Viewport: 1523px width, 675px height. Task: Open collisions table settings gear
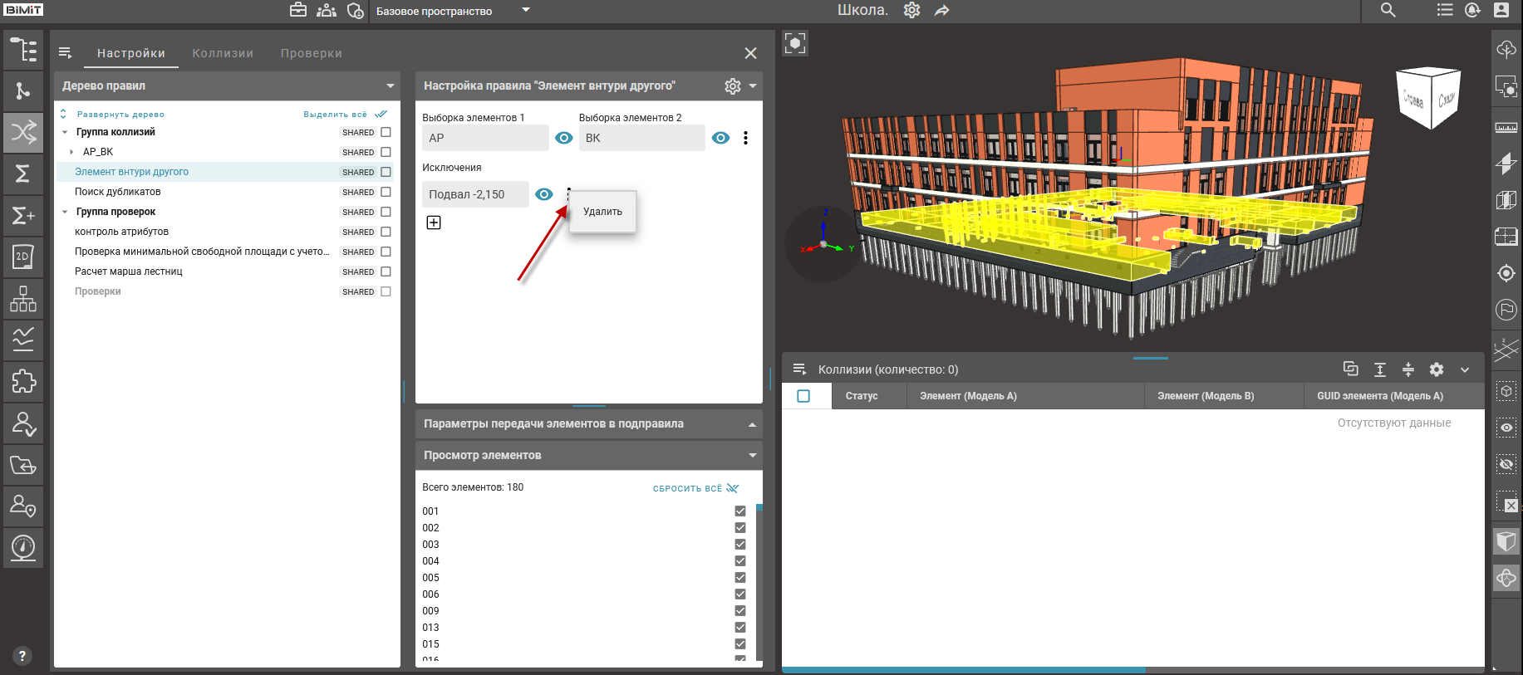1437,369
